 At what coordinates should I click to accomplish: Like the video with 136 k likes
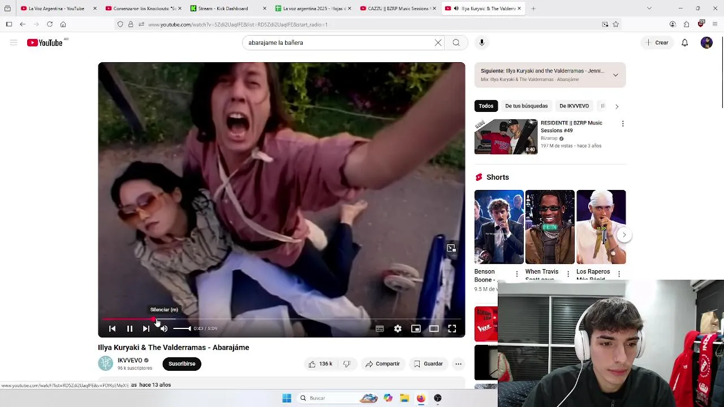[x=320, y=364]
